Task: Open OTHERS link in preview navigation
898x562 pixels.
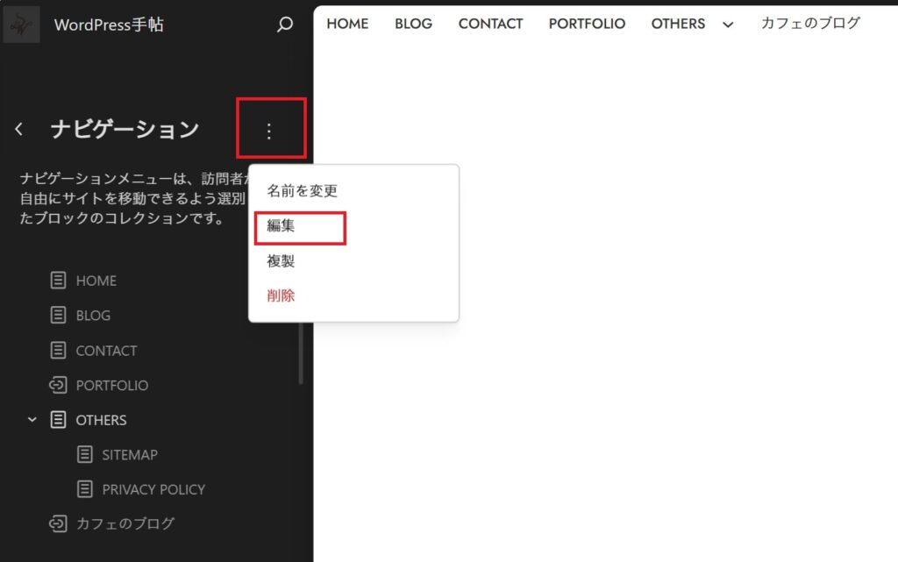Action: point(678,24)
